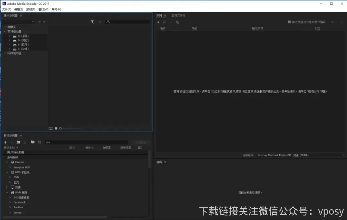The image size is (347, 220).
Task: Click the remove minus icon in Queue toolbar
Action: coord(171,22)
